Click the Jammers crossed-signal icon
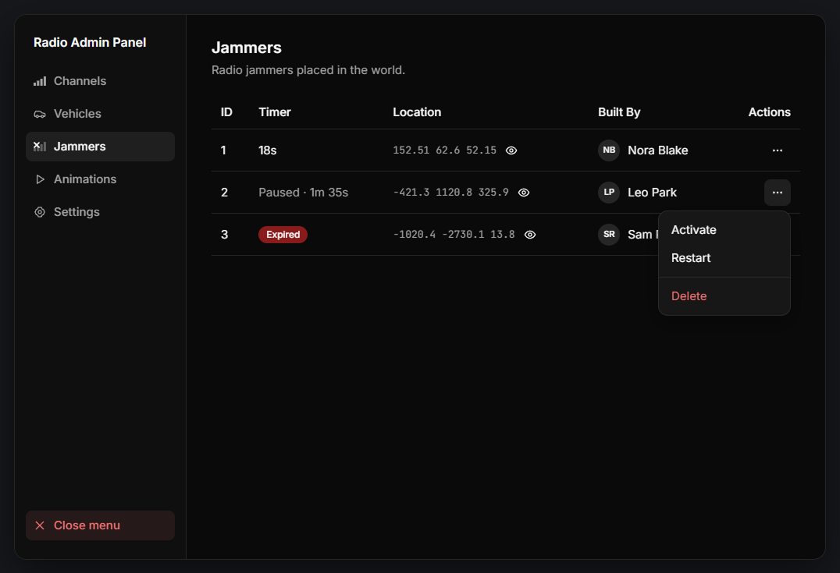 coord(40,147)
